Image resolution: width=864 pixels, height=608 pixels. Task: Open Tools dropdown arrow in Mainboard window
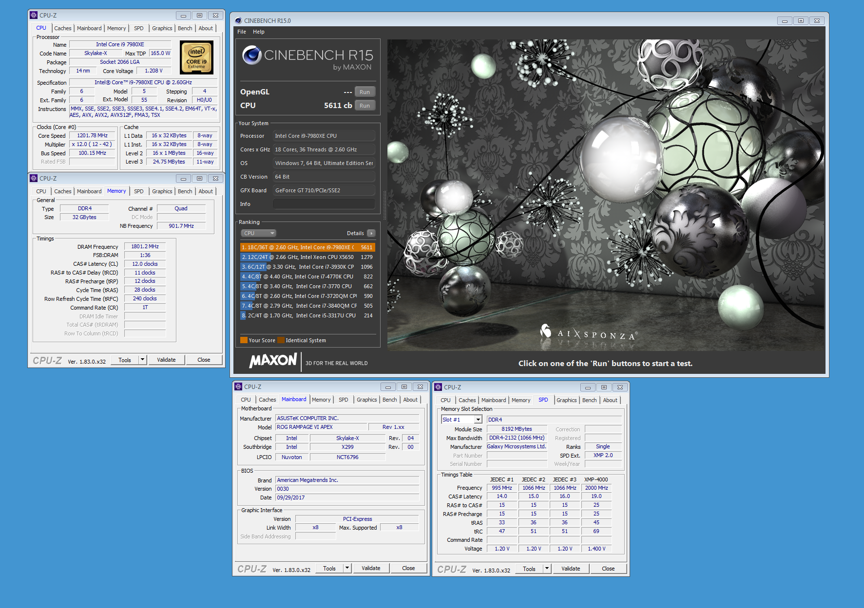pyautogui.click(x=347, y=568)
